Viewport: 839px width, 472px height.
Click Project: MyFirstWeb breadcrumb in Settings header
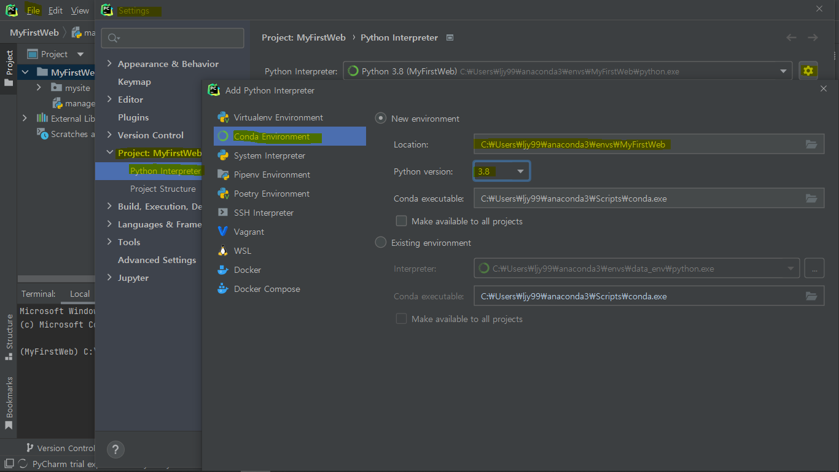[x=303, y=37]
